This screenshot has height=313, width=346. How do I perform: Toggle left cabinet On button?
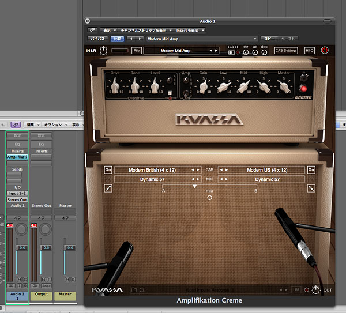coord(108,170)
